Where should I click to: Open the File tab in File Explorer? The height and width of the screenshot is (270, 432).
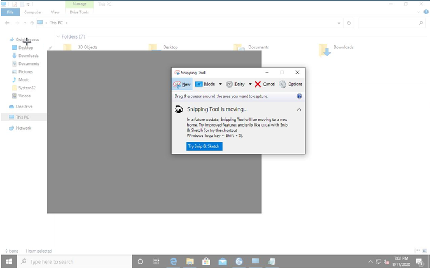(10, 12)
